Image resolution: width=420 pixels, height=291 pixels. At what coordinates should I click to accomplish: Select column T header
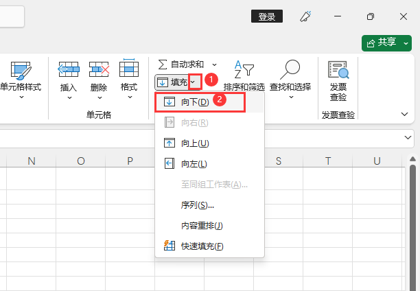click(328, 161)
